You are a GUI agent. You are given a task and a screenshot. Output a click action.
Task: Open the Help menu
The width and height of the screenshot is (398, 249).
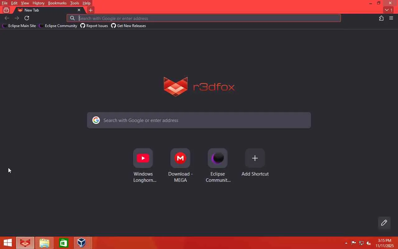coord(86,3)
